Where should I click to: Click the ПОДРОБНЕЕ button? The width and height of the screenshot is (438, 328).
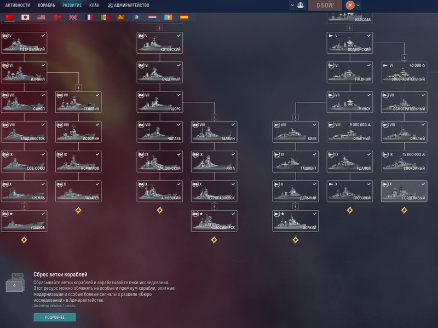point(55,317)
